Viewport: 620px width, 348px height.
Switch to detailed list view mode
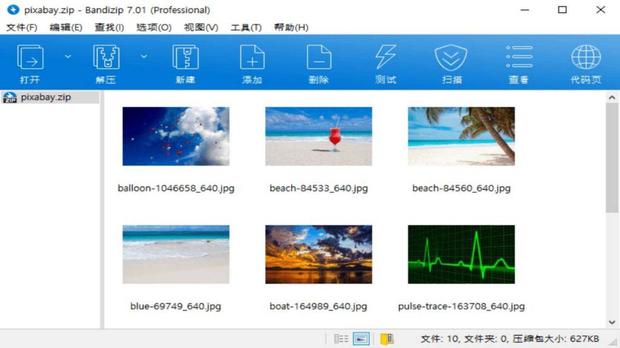(341, 338)
